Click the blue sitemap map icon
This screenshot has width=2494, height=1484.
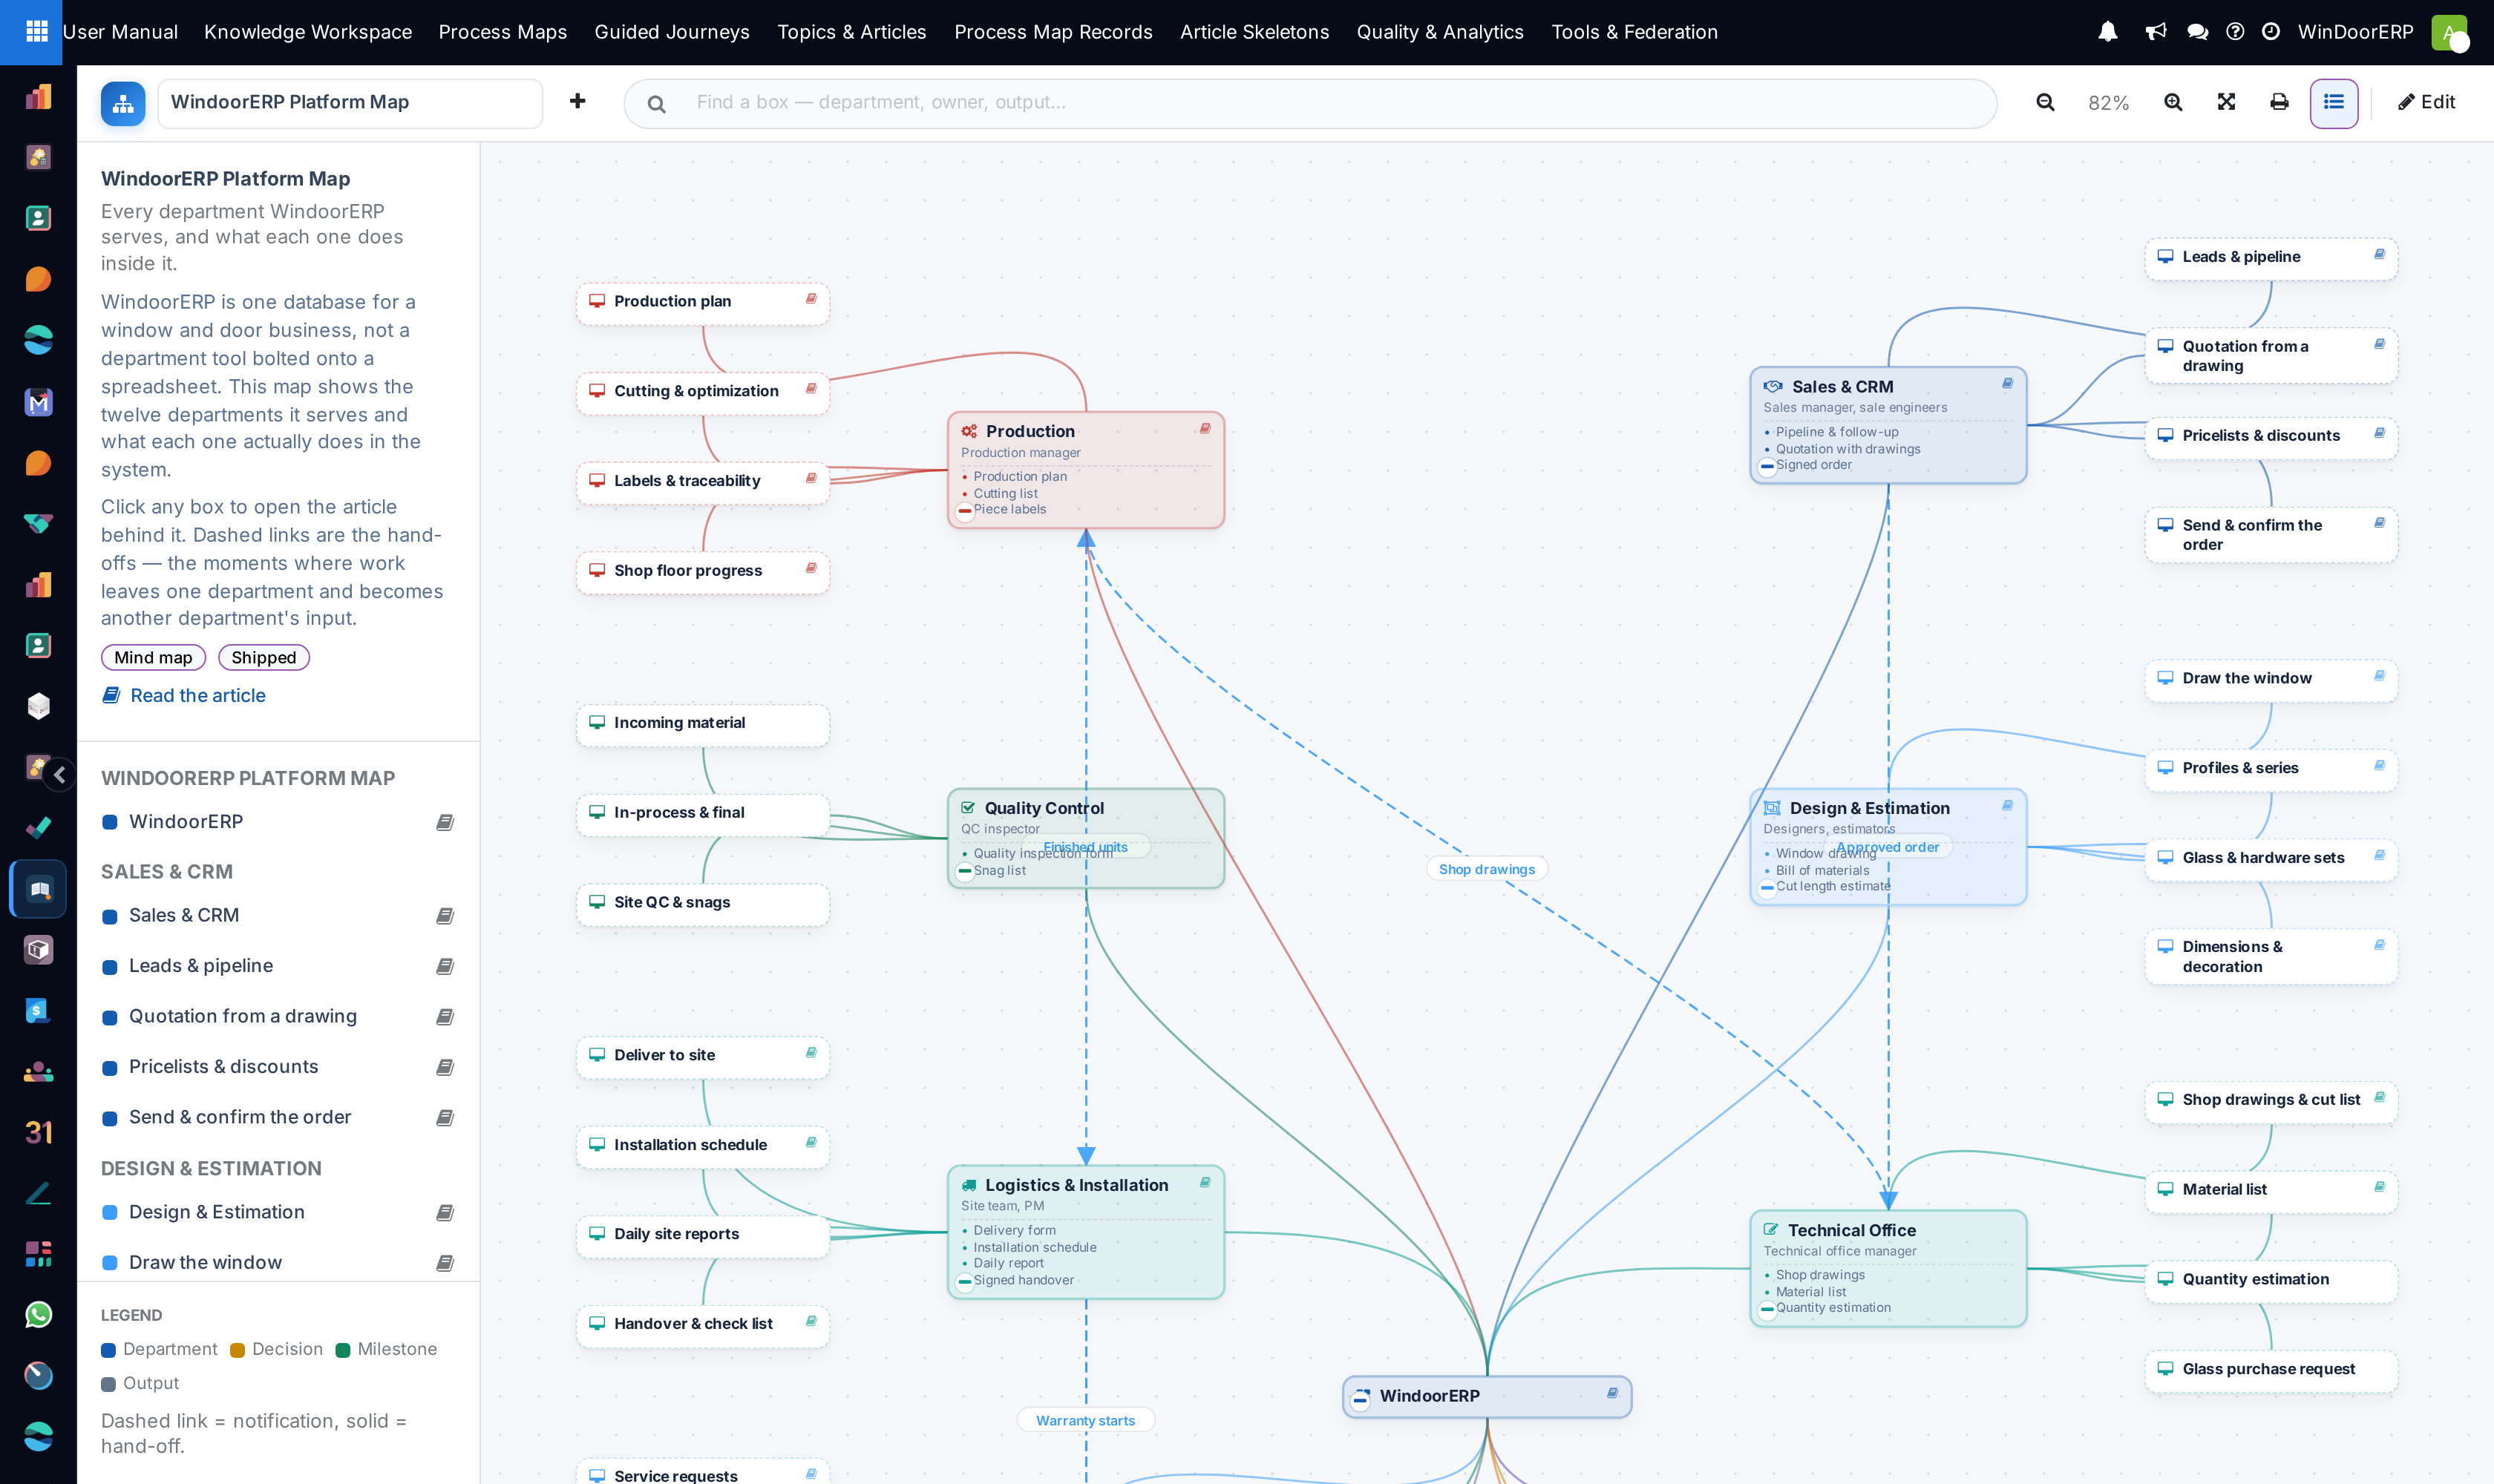coord(123,103)
